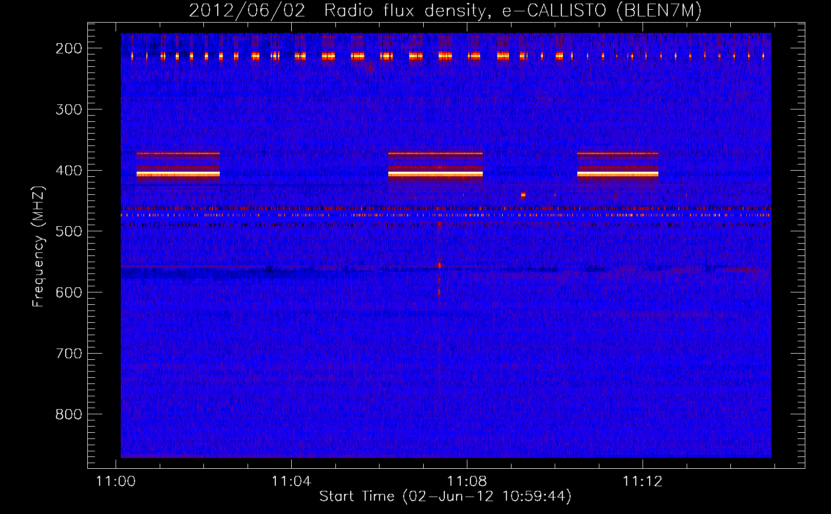Select the 400 frequency tick label
Screen dimensions: 831x514
[68, 170]
